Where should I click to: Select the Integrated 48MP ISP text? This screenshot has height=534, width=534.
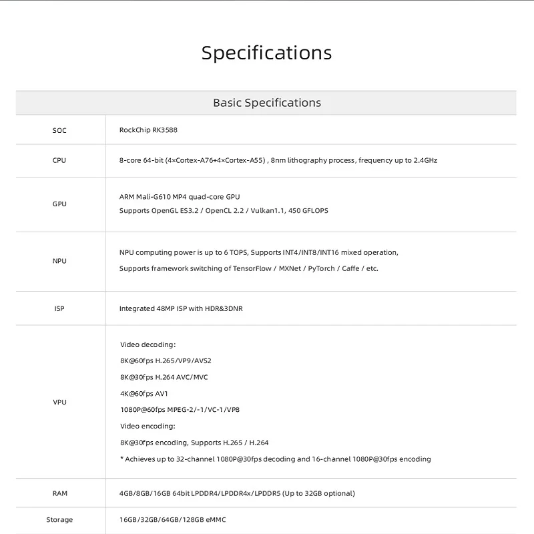[180, 309]
